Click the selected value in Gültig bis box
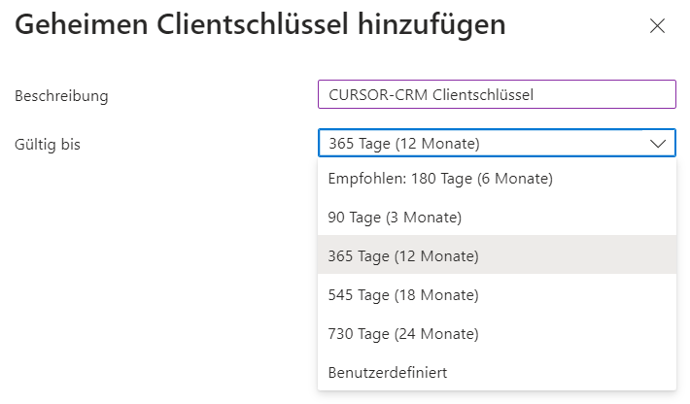 [x=403, y=144]
